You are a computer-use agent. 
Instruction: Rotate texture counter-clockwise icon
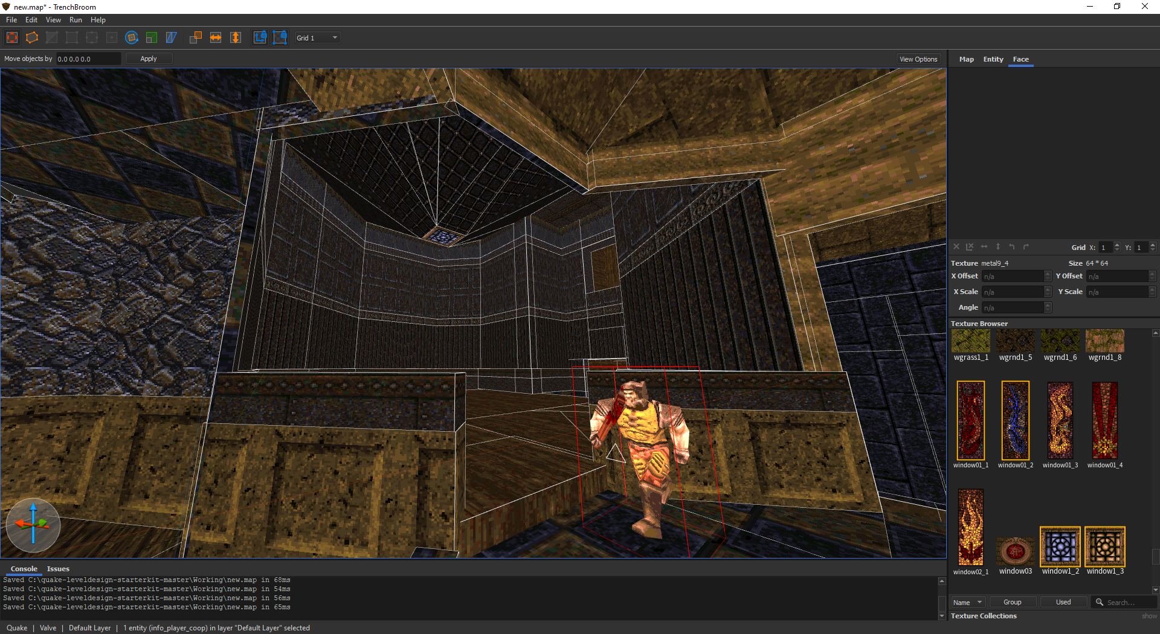(1012, 247)
